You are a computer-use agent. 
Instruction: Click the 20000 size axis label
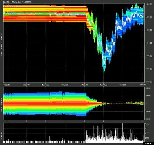pyautogui.click(x=148, y=88)
